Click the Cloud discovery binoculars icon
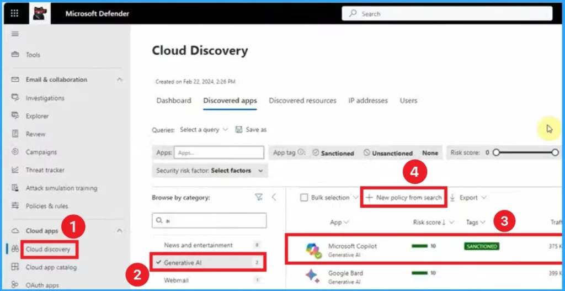The width and height of the screenshot is (565, 291). 15,249
